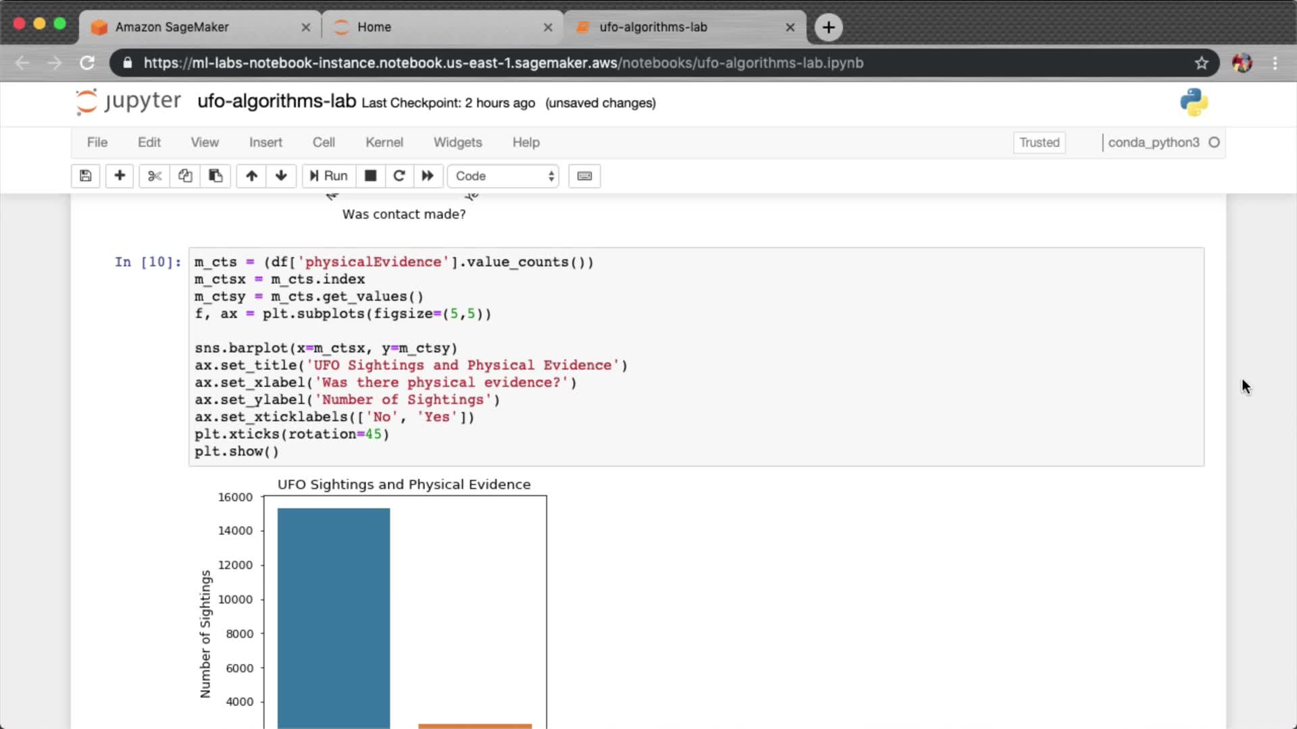The image size is (1297, 729).
Task: Restart kernel circular arrow icon
Action: coord(399,176)
